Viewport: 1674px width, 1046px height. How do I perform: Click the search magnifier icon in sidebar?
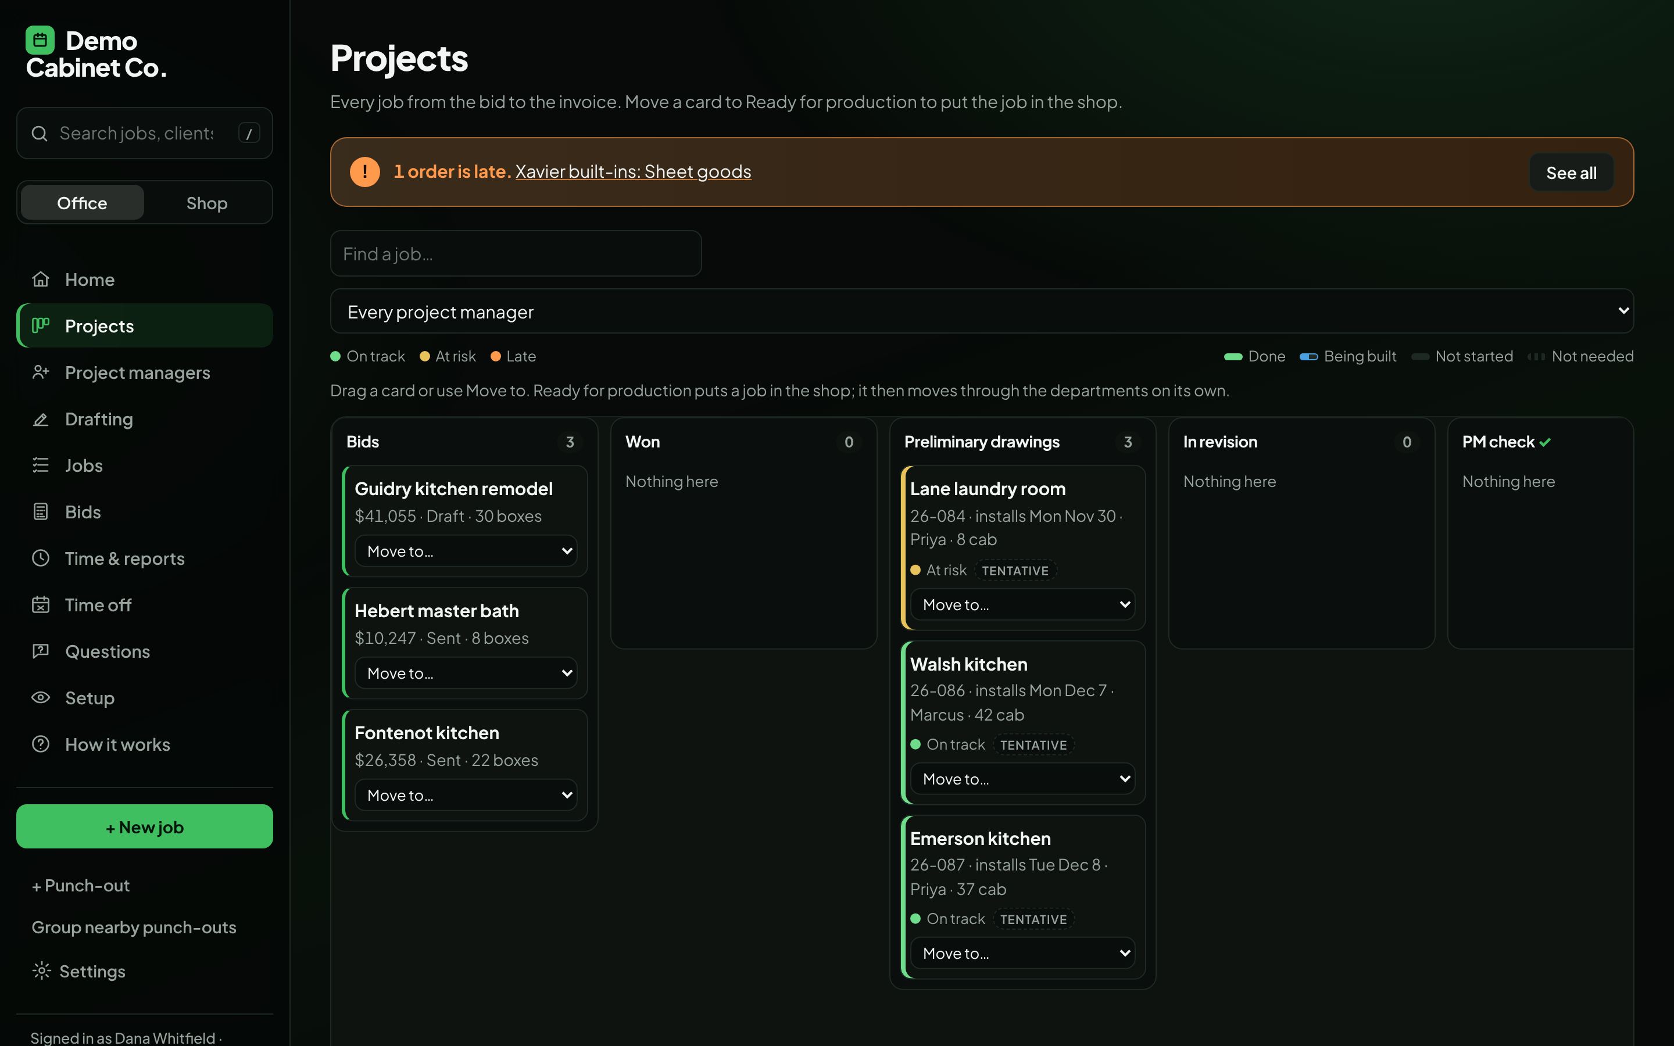[x=40, y=134]
